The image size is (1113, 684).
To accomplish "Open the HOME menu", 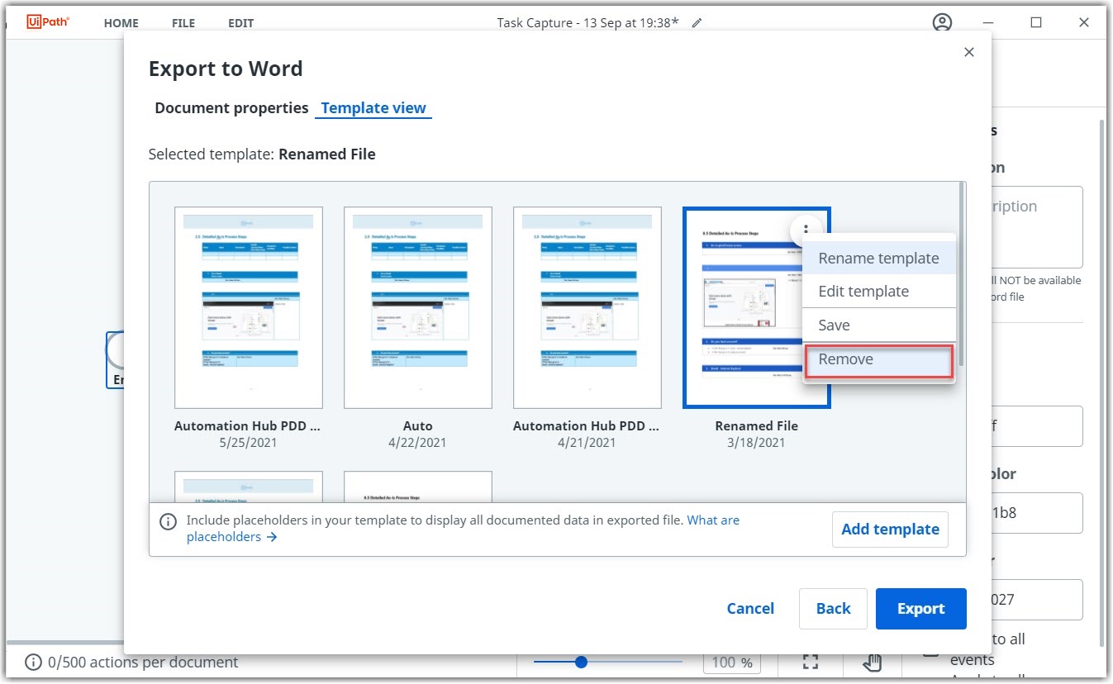I will point(121,23).
